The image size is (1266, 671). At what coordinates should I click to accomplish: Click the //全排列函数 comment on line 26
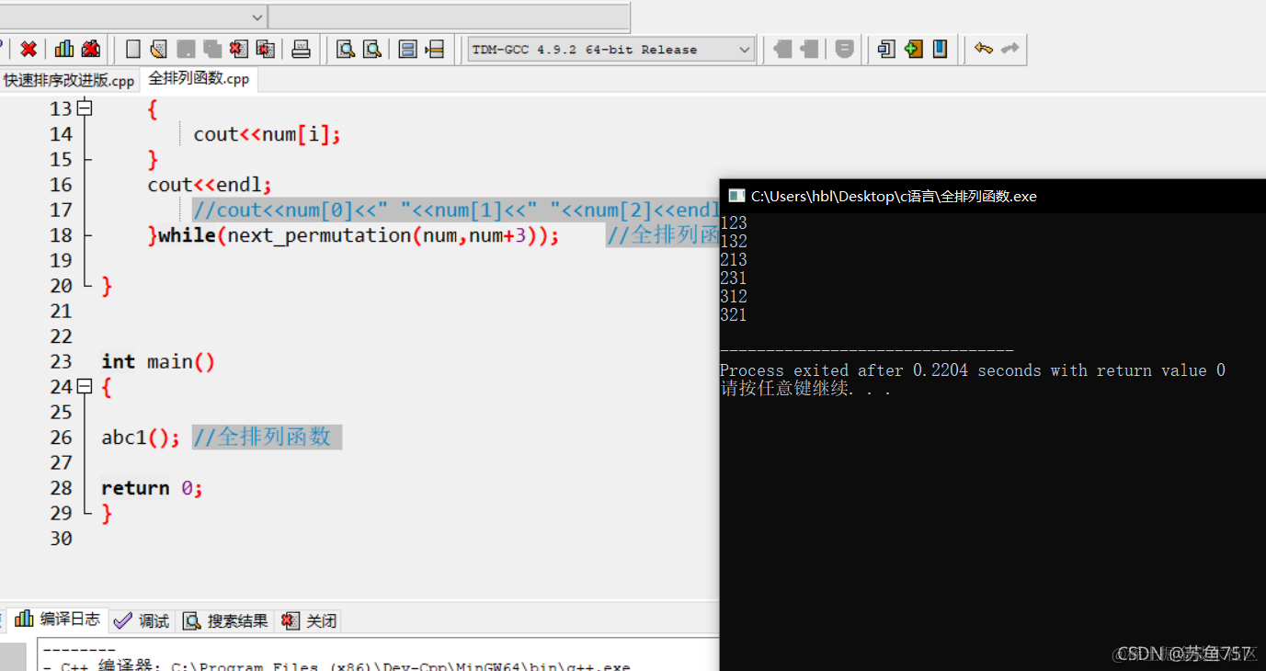[x=262, y=437]
